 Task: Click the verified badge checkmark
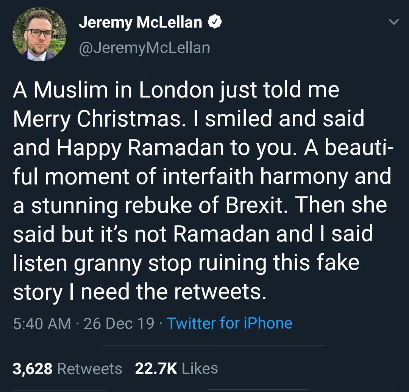(215, 23)
